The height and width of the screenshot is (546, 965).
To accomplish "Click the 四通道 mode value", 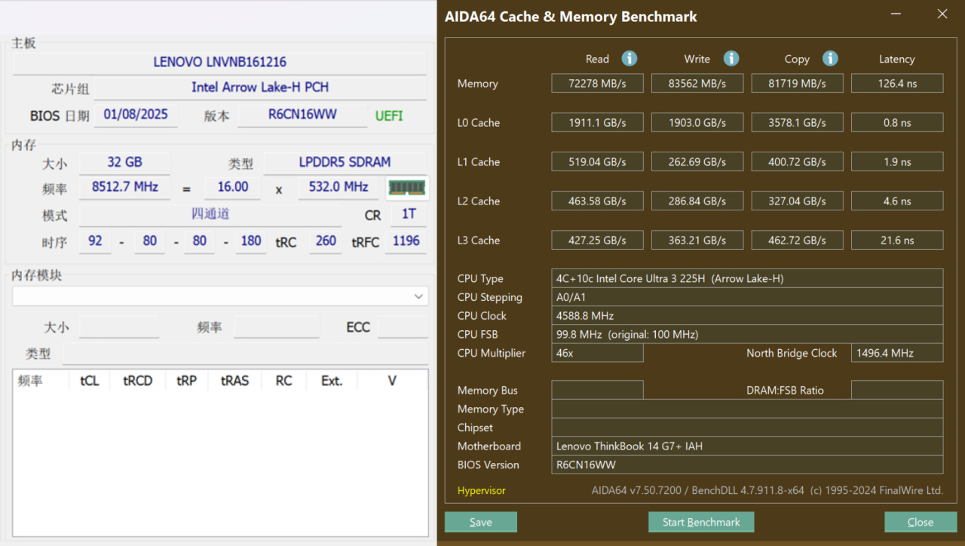I will point(210,214).
